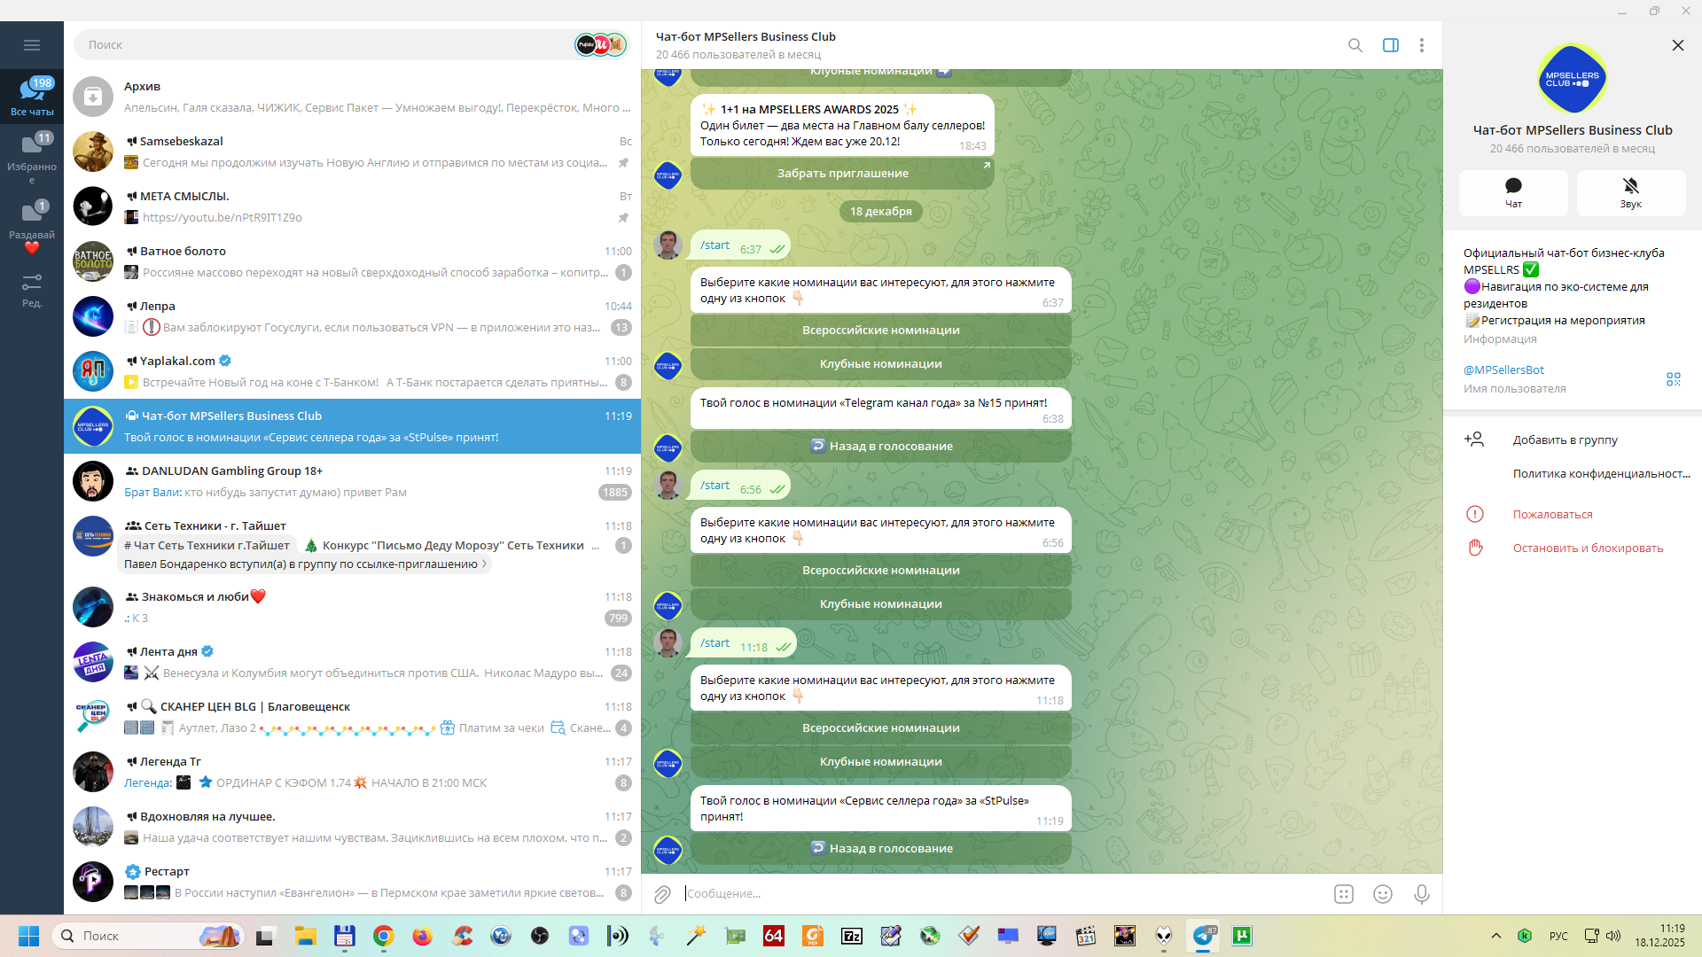Start voice message with microphone icon
Image resolution: width=1702 pixels, height=957 pixels.
(1421, 894)
